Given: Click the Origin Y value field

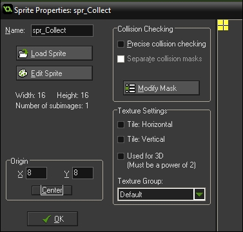Looking at the screenshot, I should pos(83,173).
